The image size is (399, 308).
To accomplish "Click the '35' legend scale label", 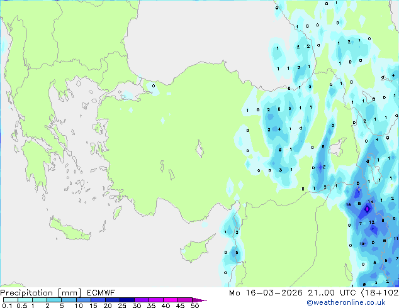I will tap(151, 305).
